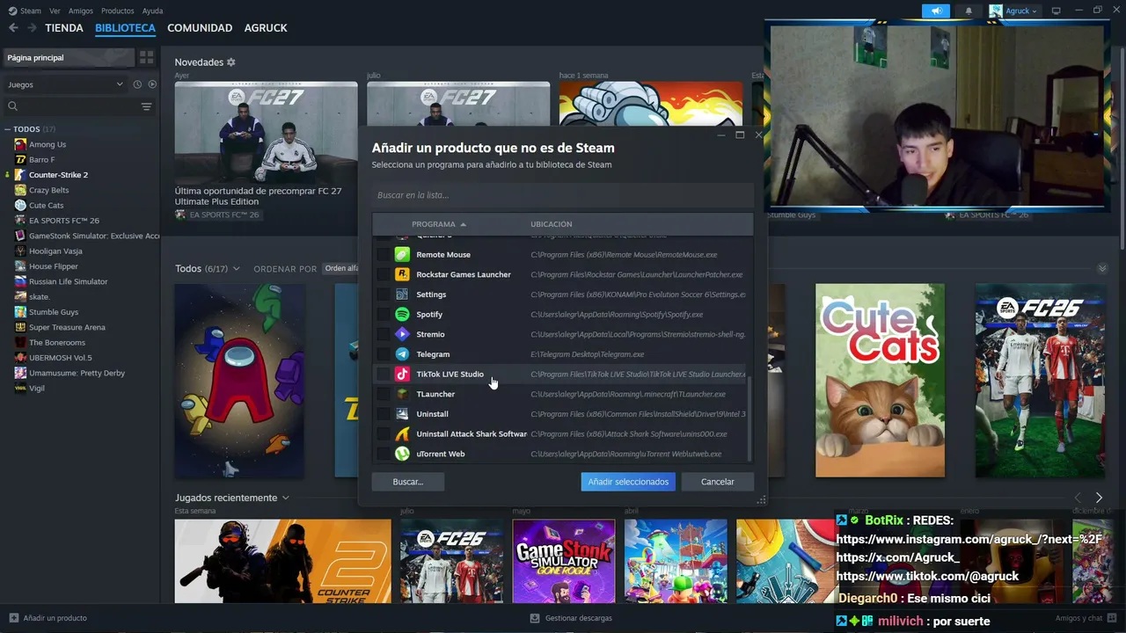Image resolution: width=1126 pixels, height=633 pixels.
Task: Open the Amigos menu
Action: click(x=81, y=11)
